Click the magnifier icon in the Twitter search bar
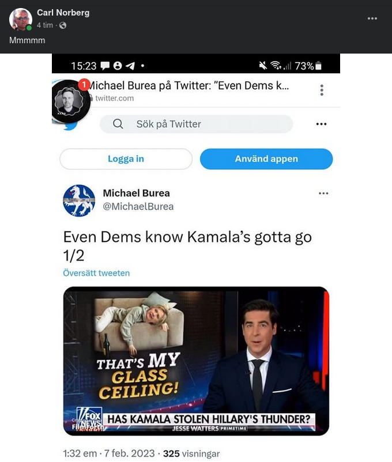 click(118, 124)
